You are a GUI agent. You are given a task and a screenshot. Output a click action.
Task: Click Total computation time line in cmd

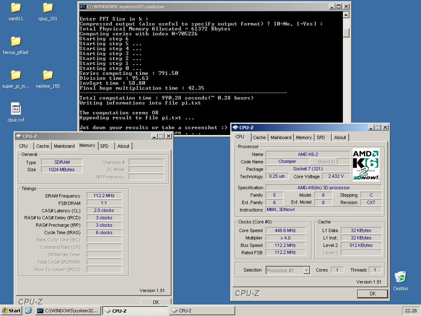coord(167,98)
